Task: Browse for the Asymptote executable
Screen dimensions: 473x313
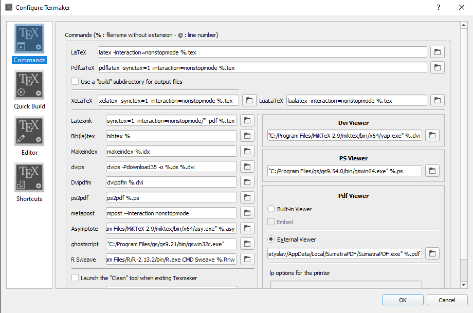Action: 247,228
